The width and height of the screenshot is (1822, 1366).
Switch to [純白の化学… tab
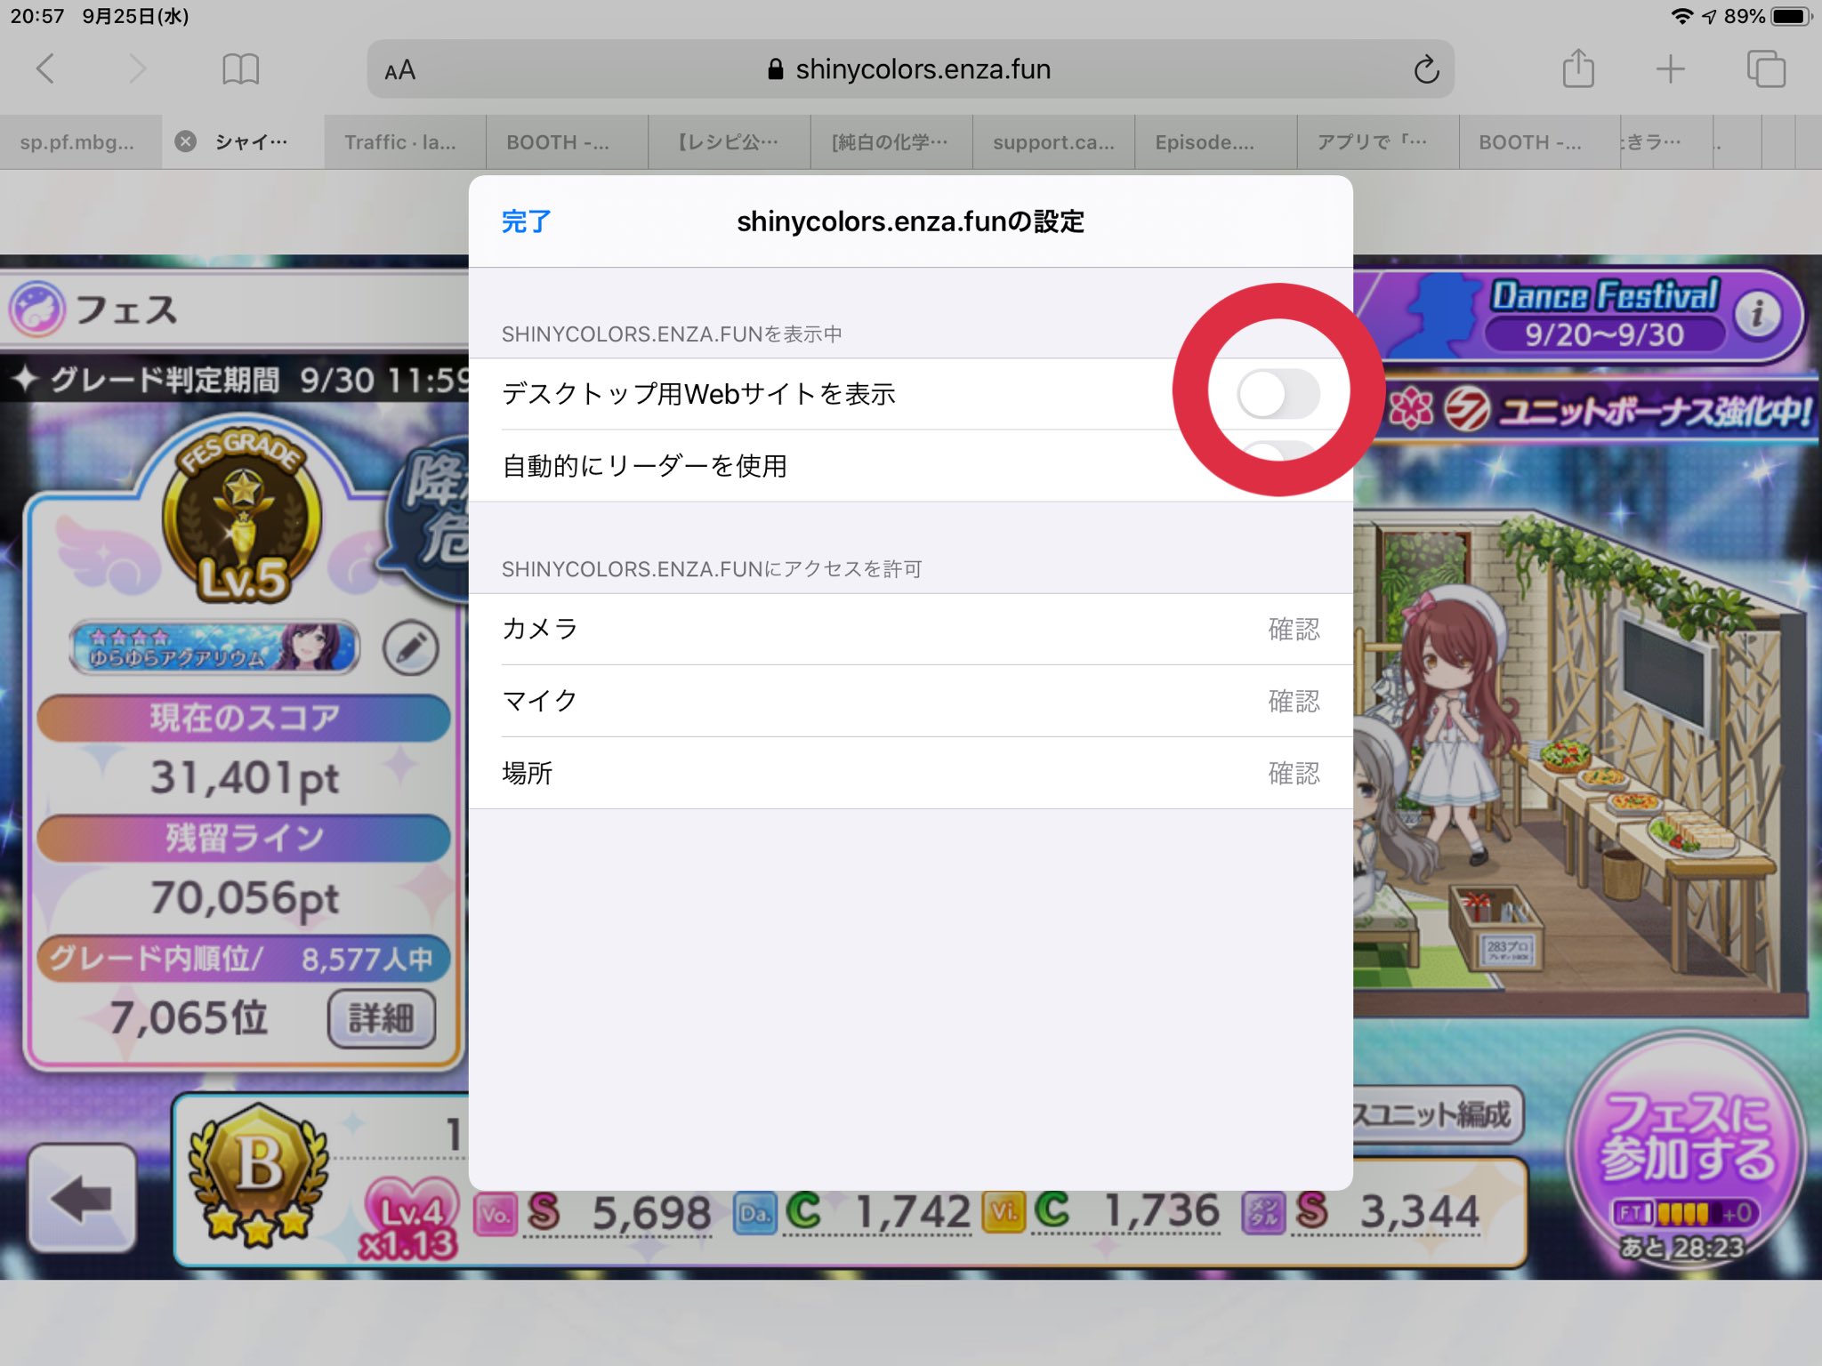[891, 142]
